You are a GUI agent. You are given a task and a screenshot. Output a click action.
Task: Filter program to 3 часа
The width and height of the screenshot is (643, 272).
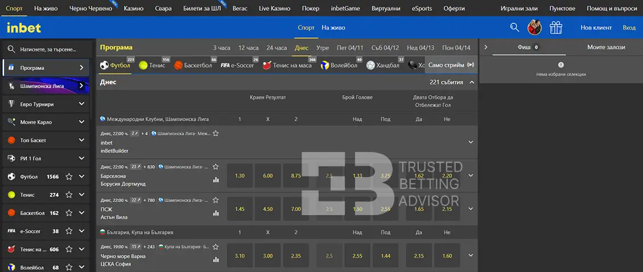[222, 48]
